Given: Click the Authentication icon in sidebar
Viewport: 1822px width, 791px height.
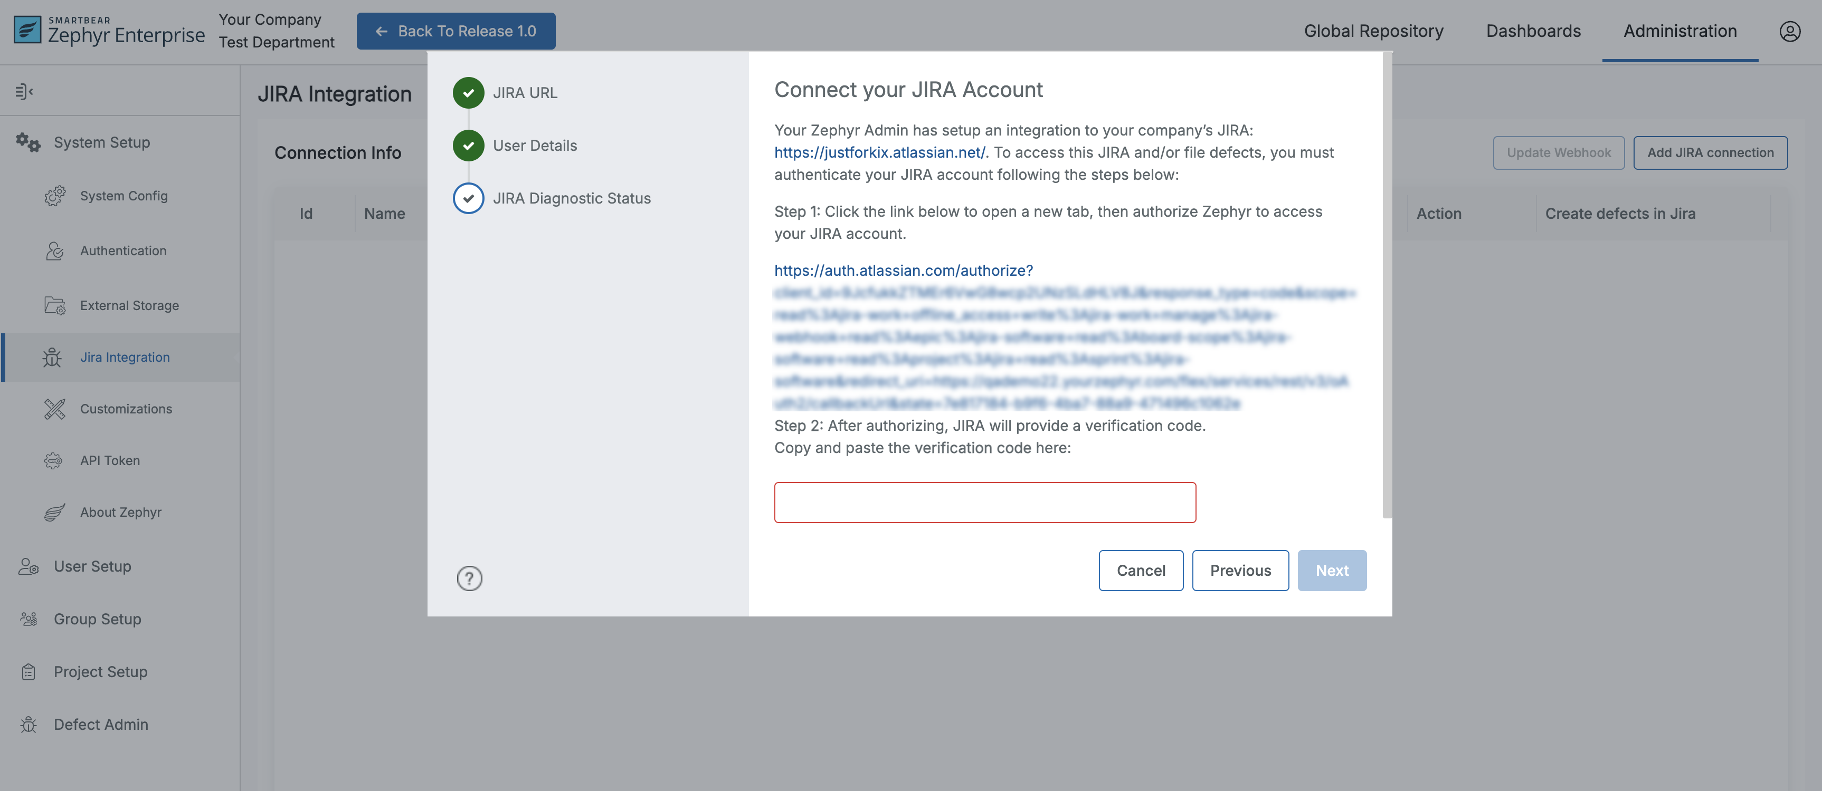Looking at the screenshot, I should click(54, 251).
